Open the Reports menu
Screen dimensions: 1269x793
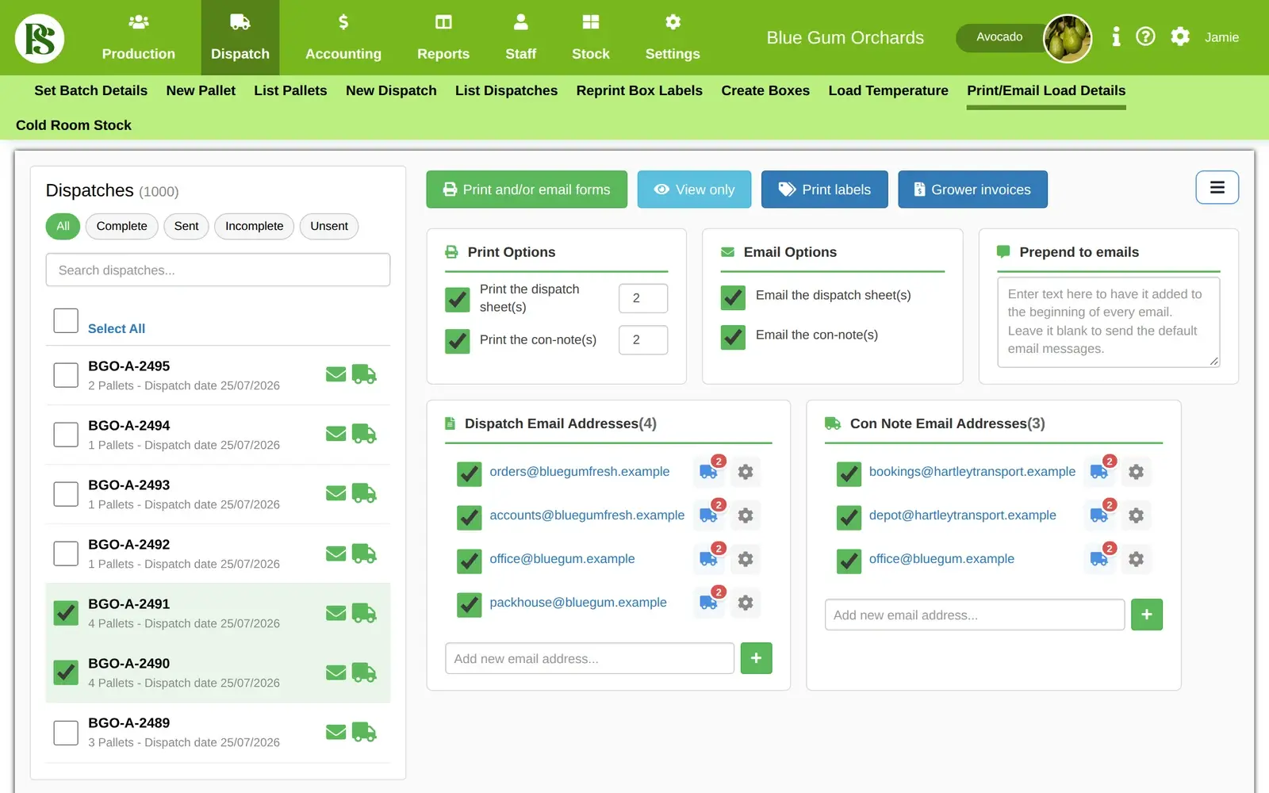pyautogui.click(x=443, y=38)
